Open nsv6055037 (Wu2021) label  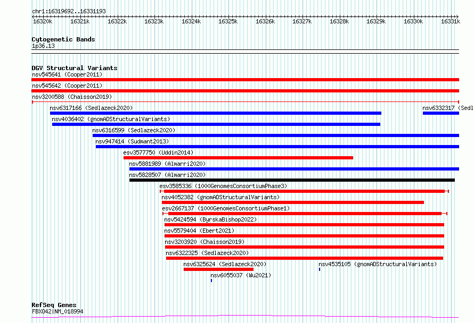click(241, 275)
